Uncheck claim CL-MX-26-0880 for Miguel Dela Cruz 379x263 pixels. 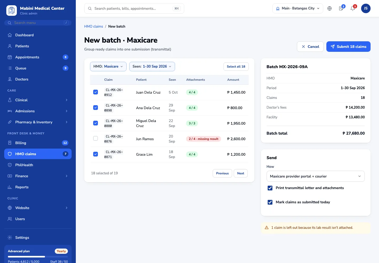96,123
